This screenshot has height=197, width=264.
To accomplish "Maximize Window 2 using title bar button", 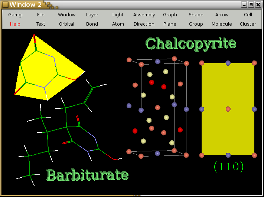I will (x=251, y=4).
